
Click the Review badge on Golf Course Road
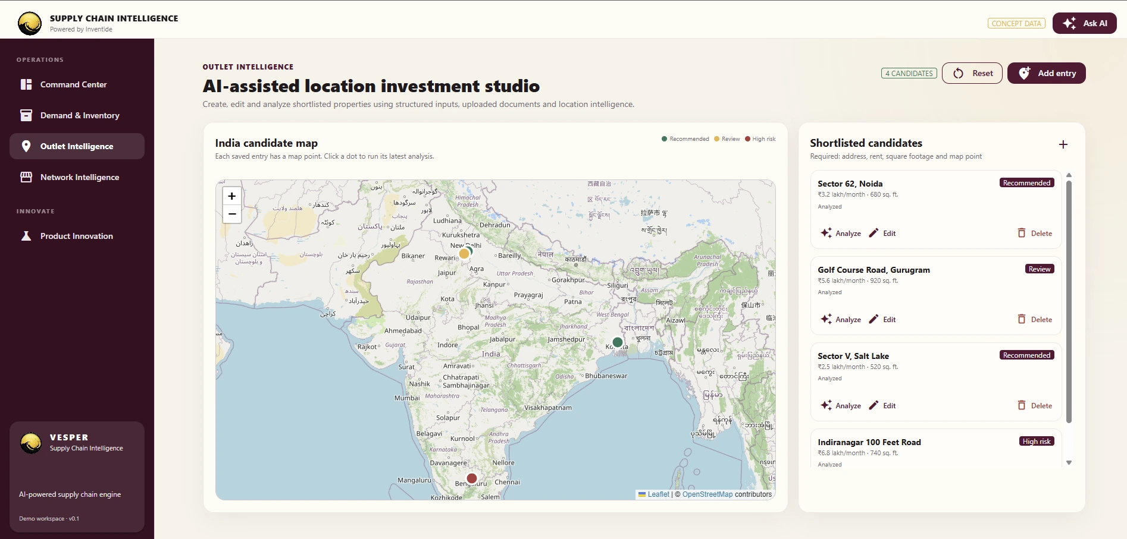pyautogui.click(x=1040, y=269)
